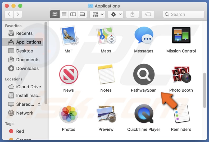This screenshot has width=209, height=142.
Task: Switch to list view
Action: click(64, 14)
